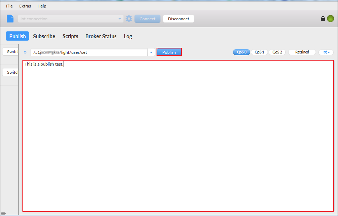Viewport: 338px width, 216px height.
Task: Enable QoS 2 for publishing
Action: pyautogui.click(x=277, y=52)
